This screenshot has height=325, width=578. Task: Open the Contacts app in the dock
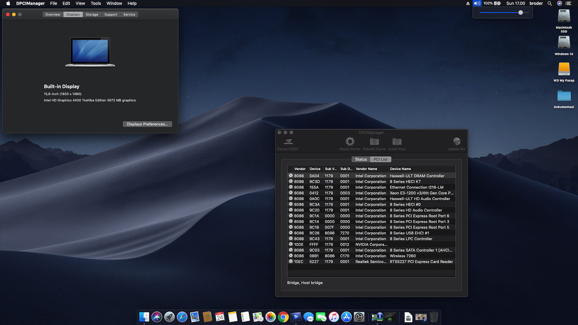(x=207, y=317)
